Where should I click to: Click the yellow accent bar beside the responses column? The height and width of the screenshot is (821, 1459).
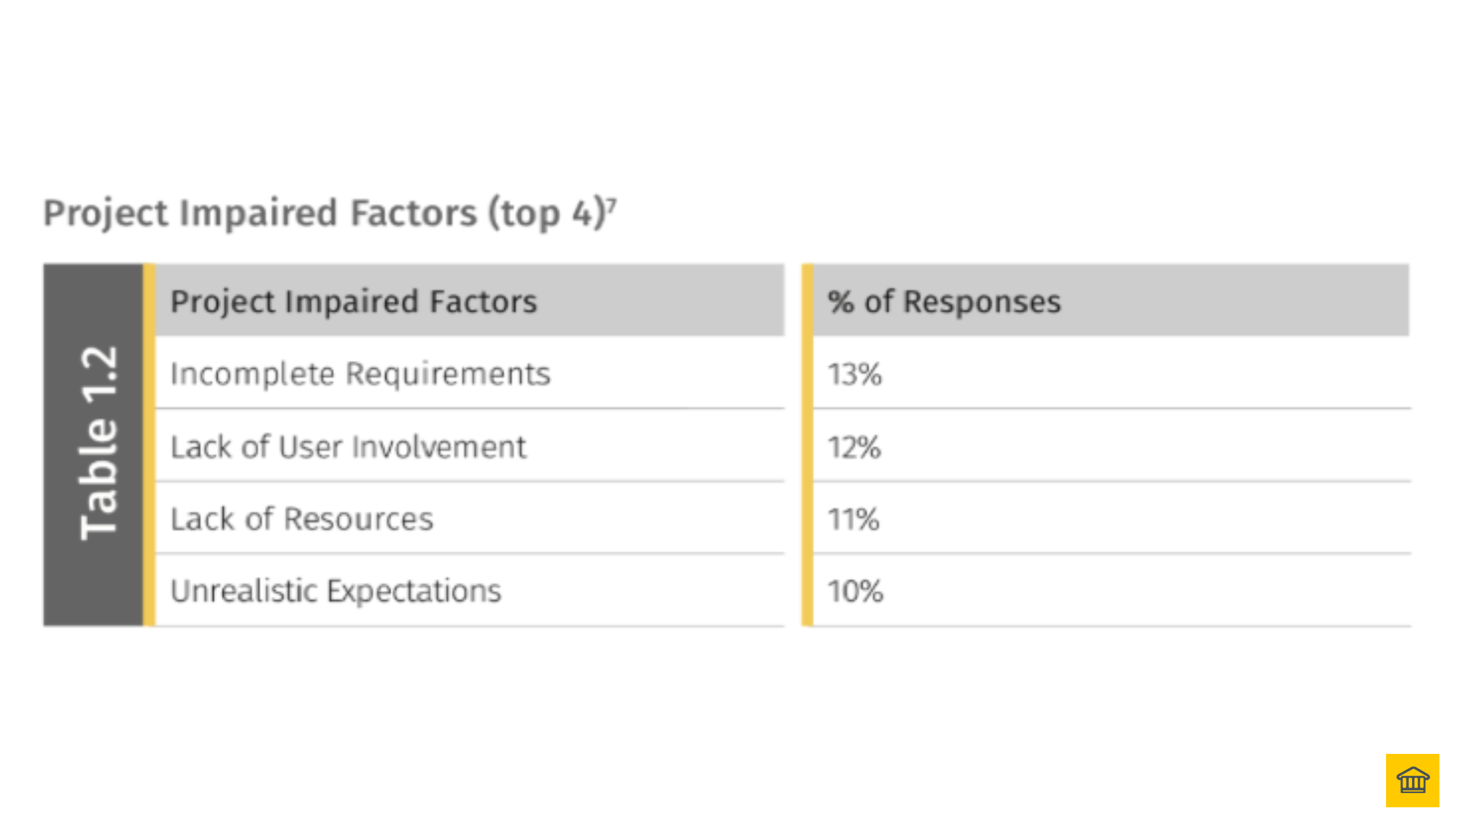[x=808, y=444]
